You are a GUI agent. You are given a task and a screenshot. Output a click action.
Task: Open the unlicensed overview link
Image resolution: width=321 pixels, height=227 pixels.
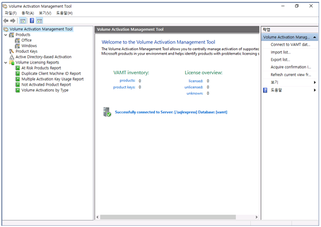[194, 87]
